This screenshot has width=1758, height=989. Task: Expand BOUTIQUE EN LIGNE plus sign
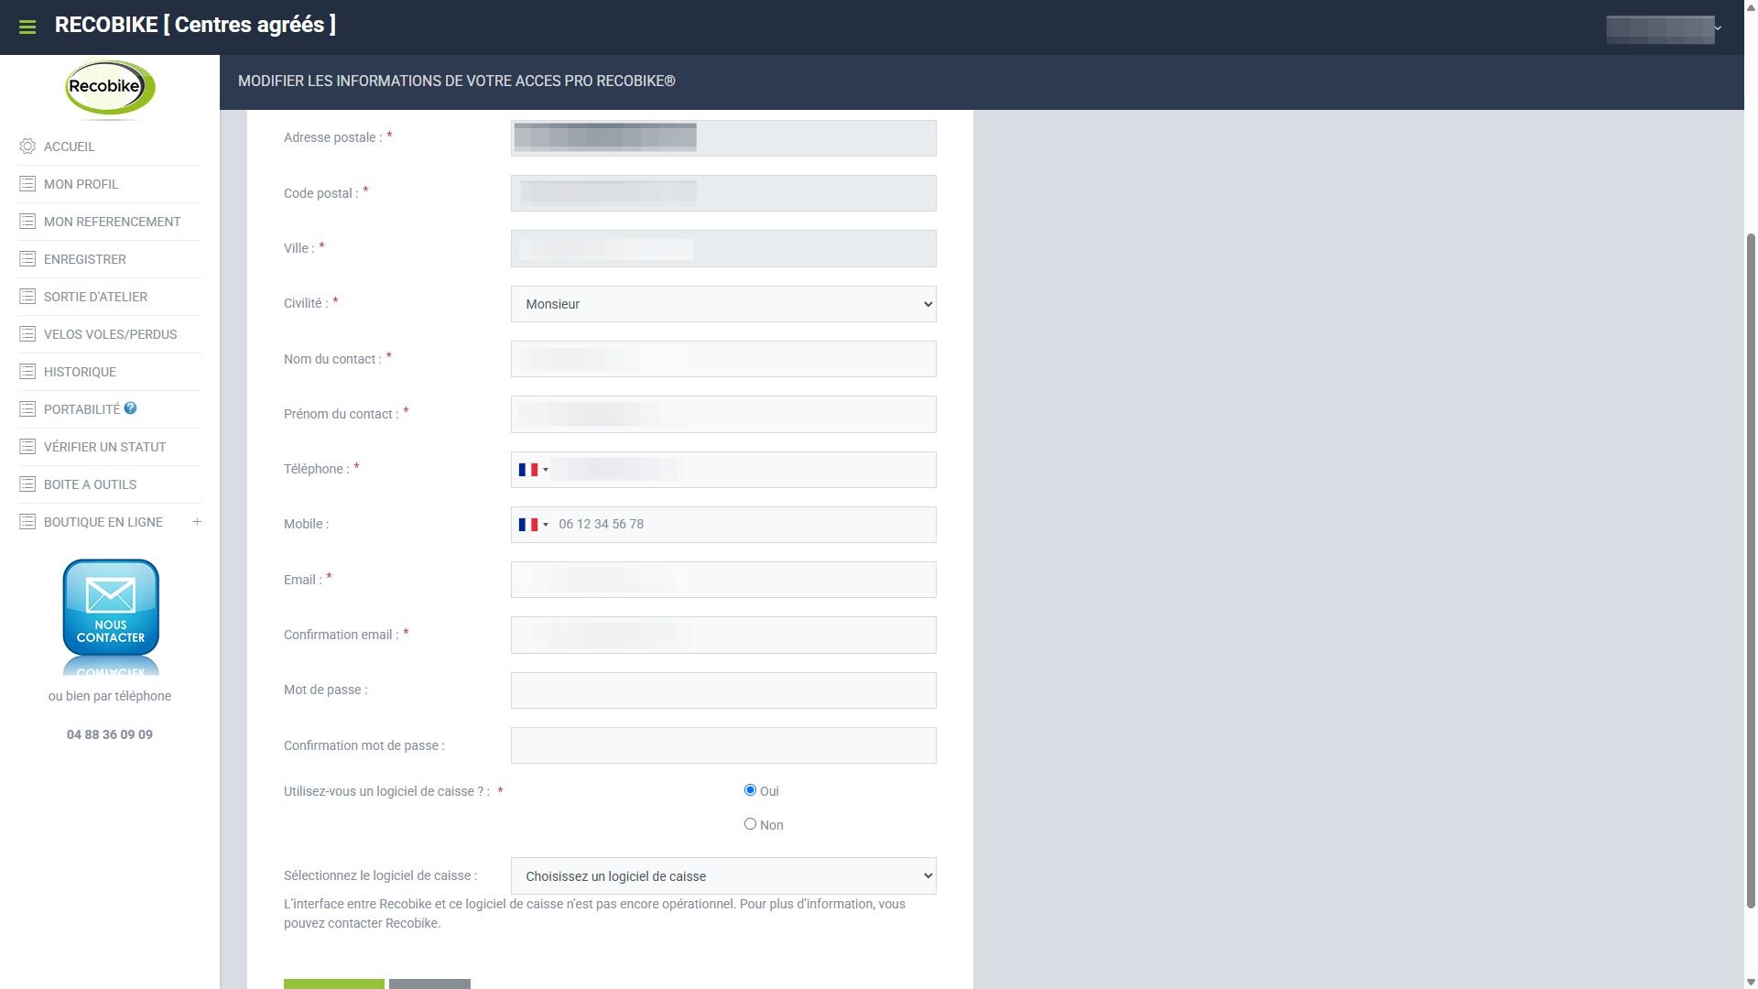[x=197, y=522]
